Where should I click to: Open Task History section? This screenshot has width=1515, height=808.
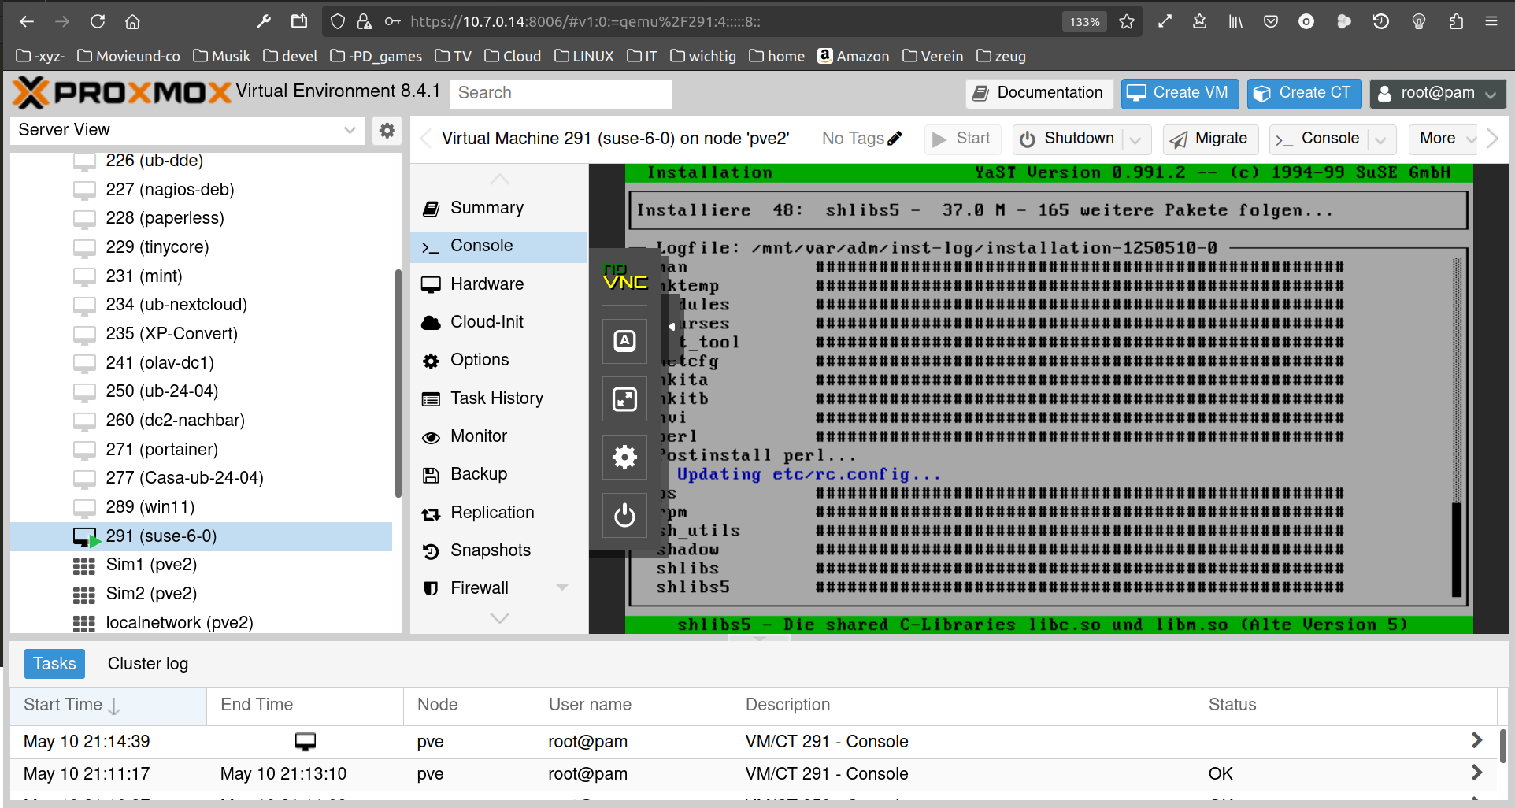click(499, 398)
